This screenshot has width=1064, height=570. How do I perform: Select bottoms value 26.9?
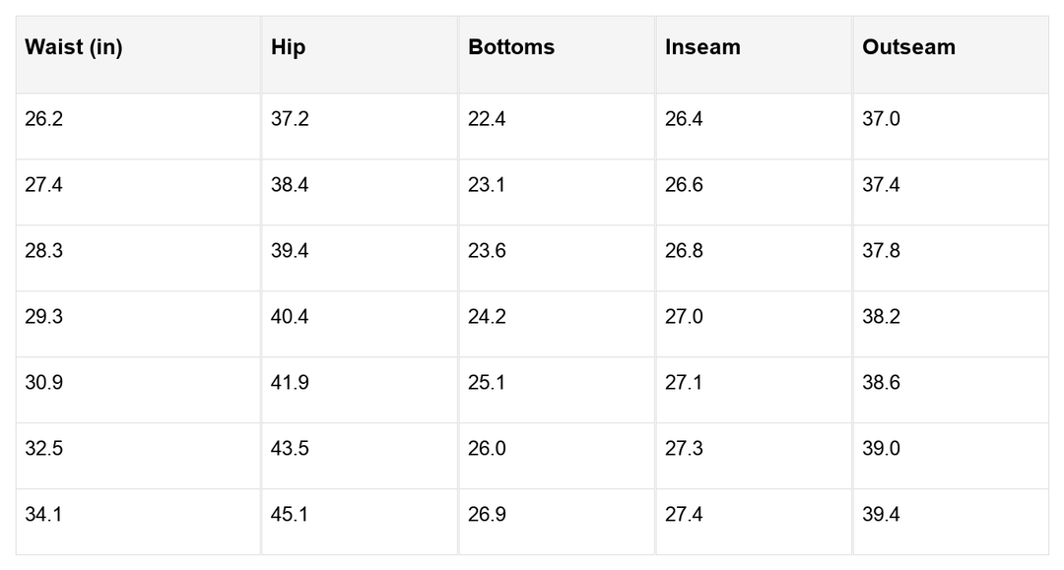point(487,515)
